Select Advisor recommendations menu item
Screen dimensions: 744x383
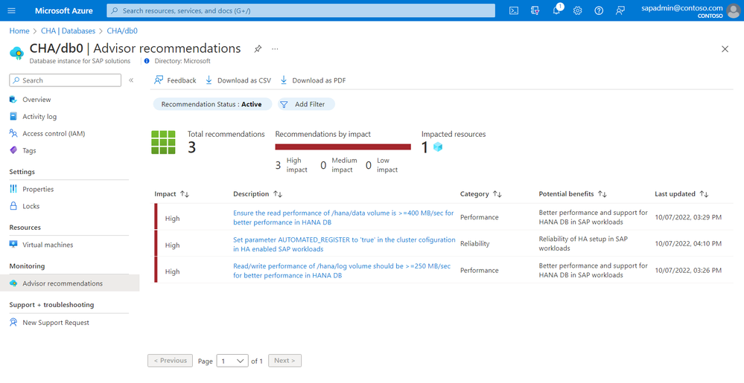[69, 283]
